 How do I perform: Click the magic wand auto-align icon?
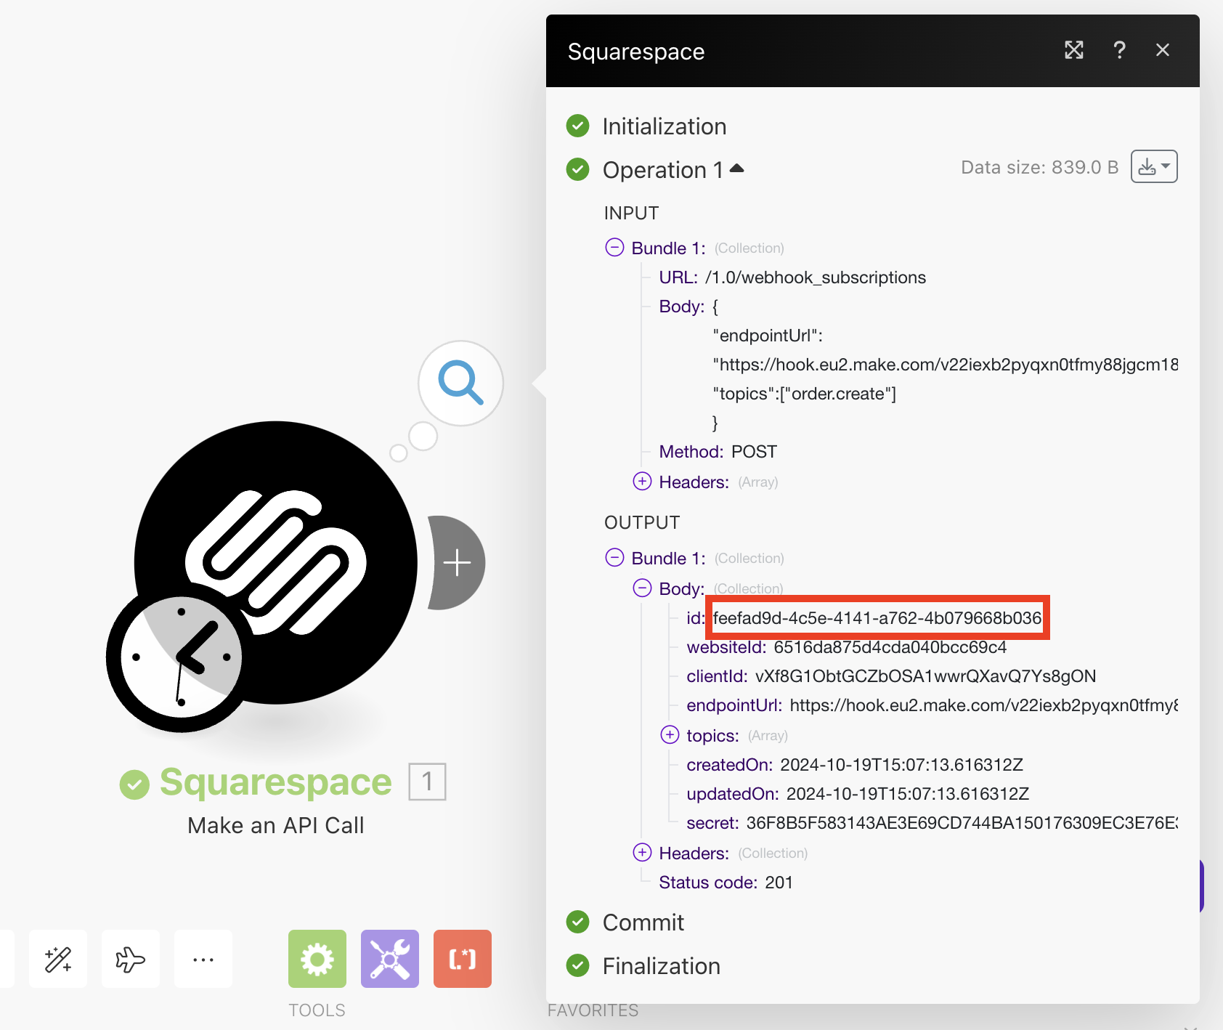58,959
